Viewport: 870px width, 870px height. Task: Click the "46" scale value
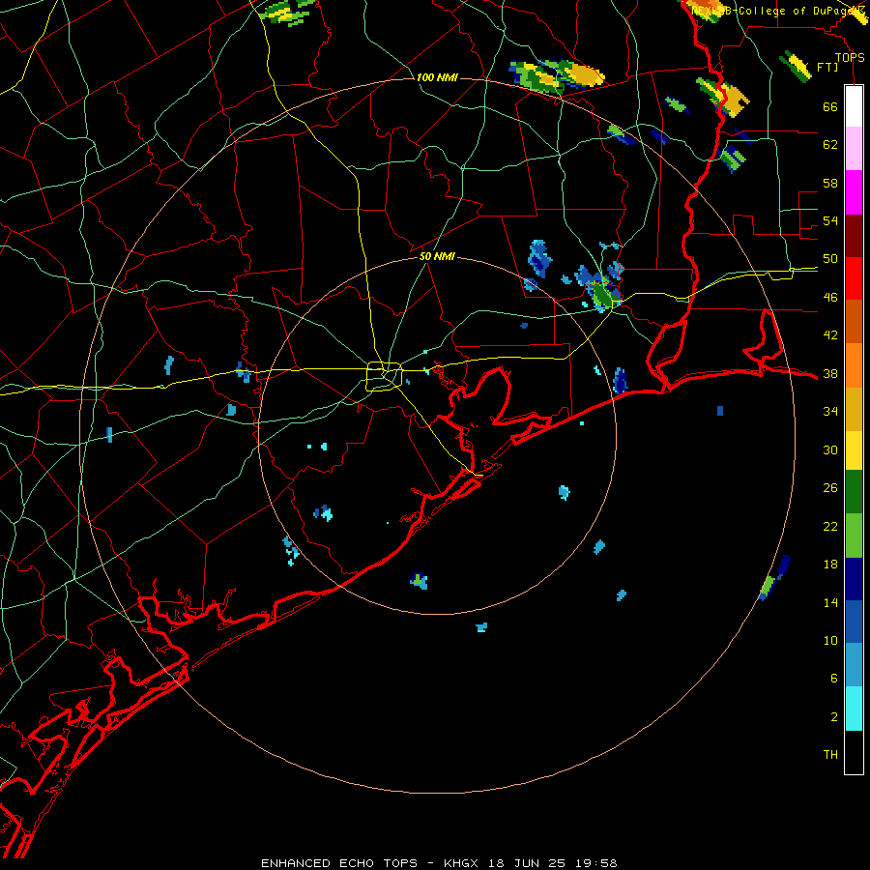coord(830,298)
